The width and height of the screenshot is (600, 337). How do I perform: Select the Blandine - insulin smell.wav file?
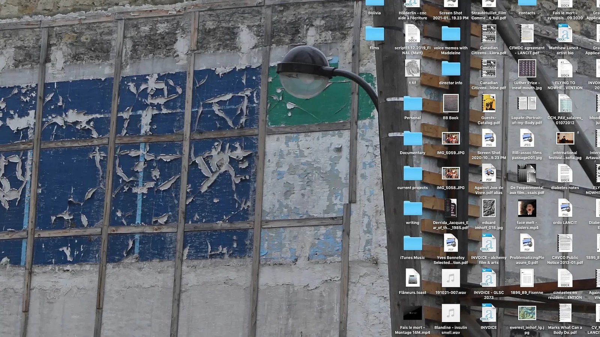(x=450, y=313)
